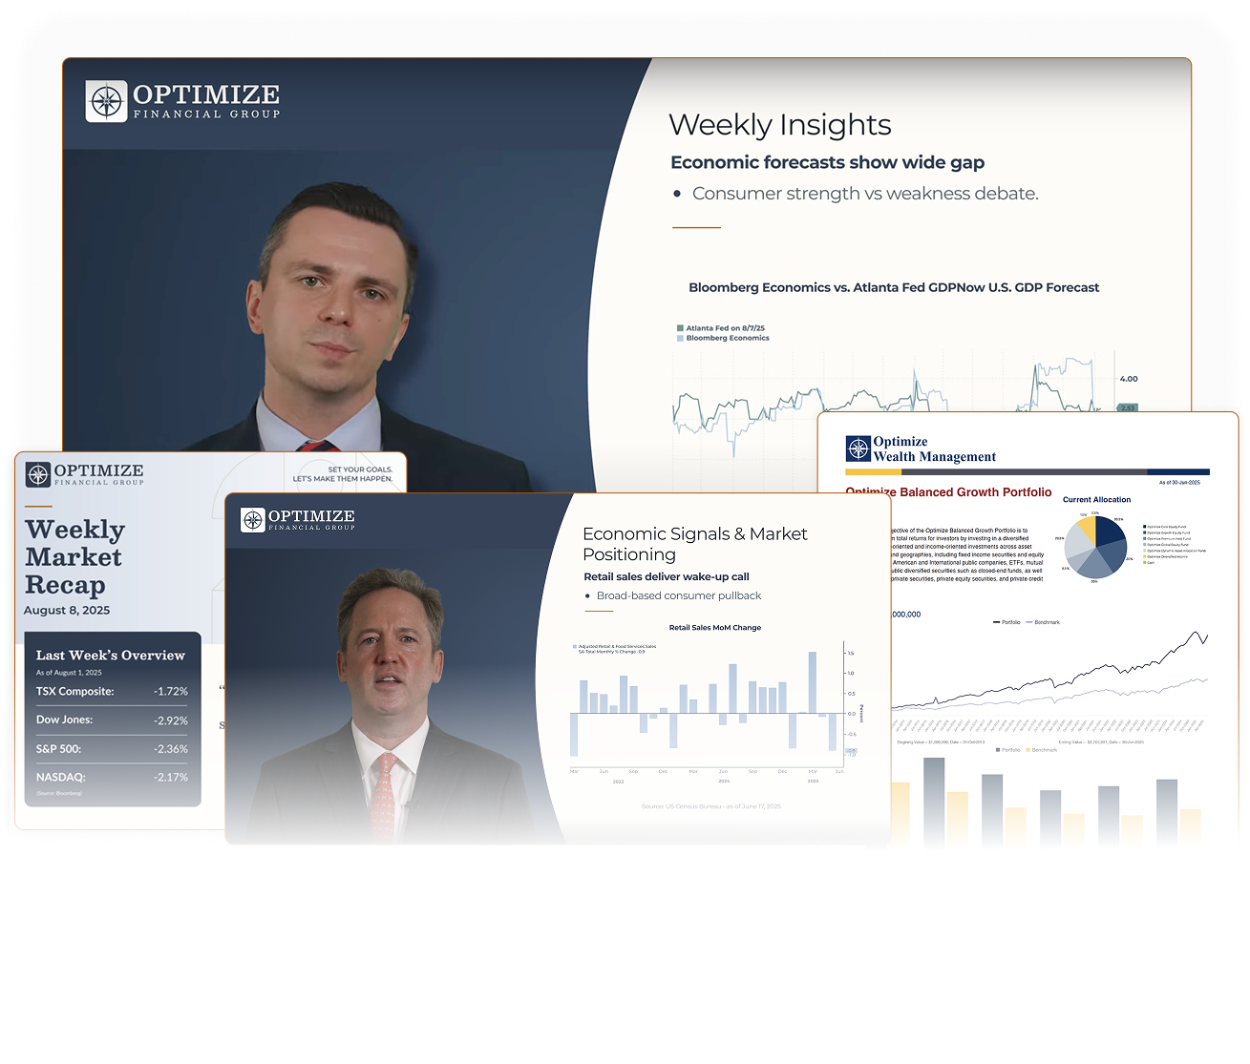Click the Weekly Market Recap title

[74, 557]
